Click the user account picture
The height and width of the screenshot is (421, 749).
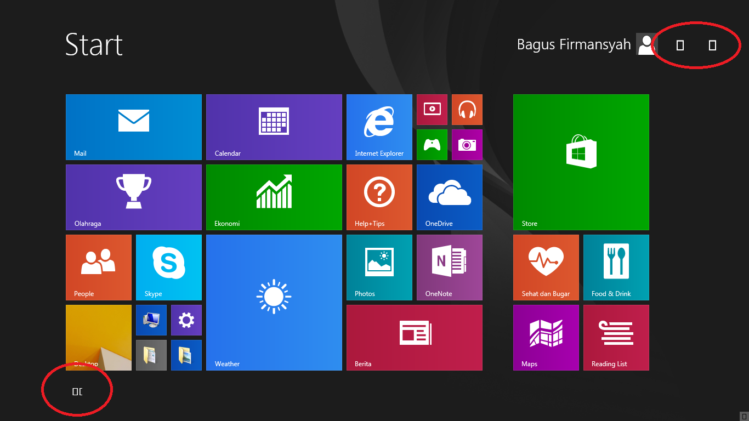click(x=645, y=44)
